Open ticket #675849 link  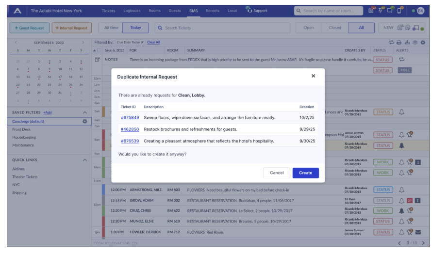coord(130,118)
